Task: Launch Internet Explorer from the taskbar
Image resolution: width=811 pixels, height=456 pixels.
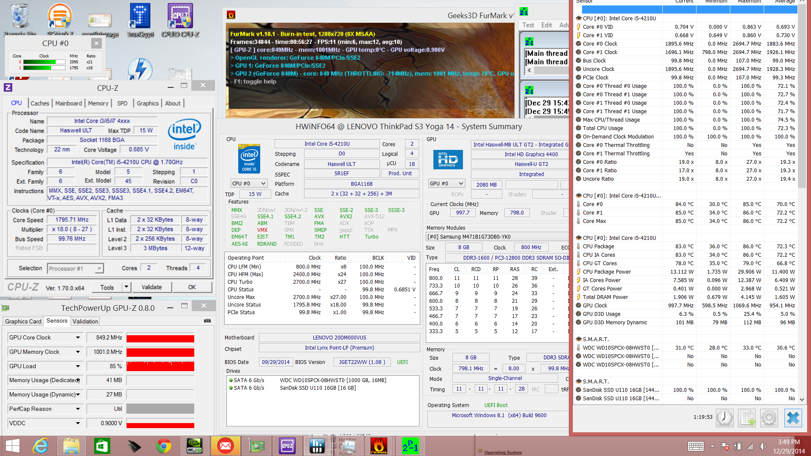Action: point(41,446)
